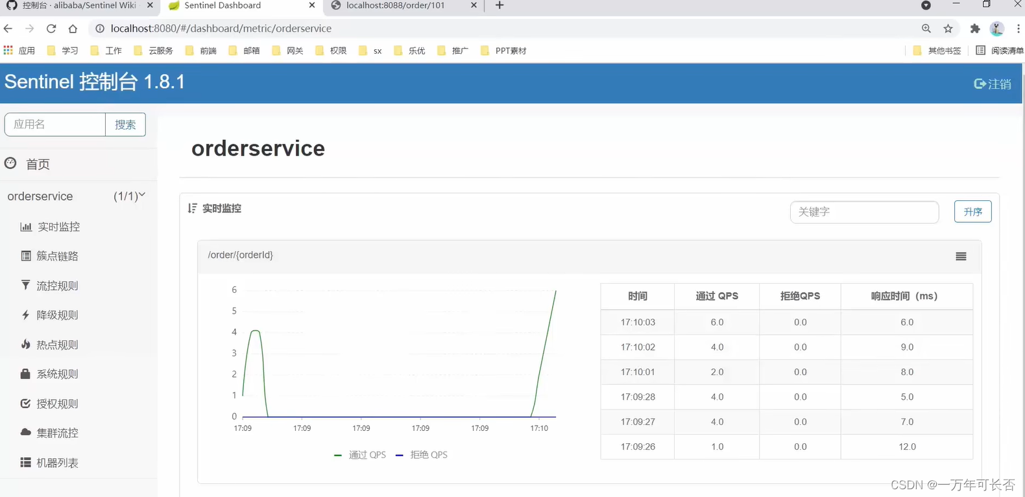Viewport: 1025px width, 497px height.
Task: Toggle 拒绝 QPS series in chart legend
Action: [422, 455]
